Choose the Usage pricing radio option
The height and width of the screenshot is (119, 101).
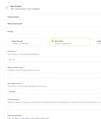(95, 41)
